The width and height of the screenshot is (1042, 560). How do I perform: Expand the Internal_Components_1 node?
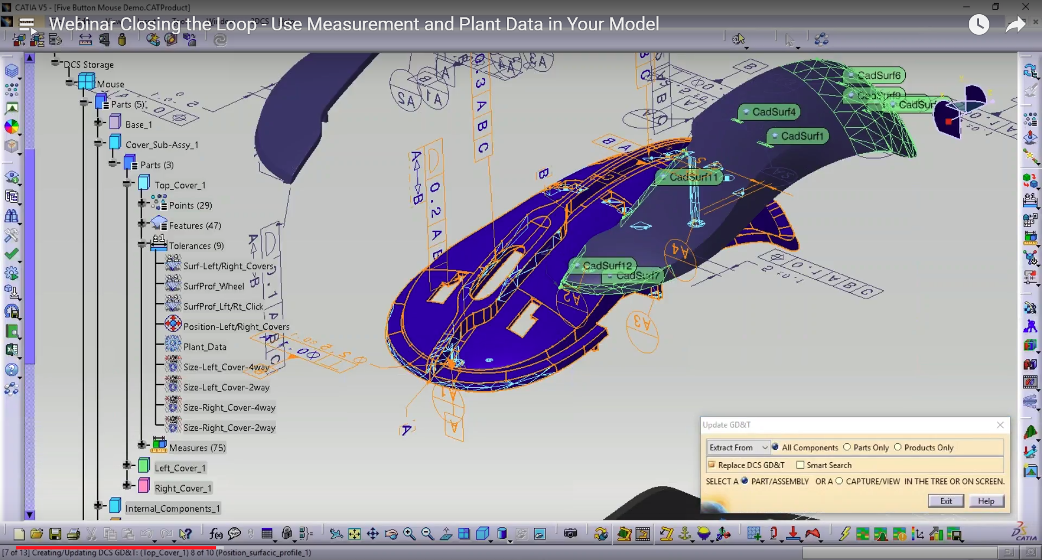98,506
